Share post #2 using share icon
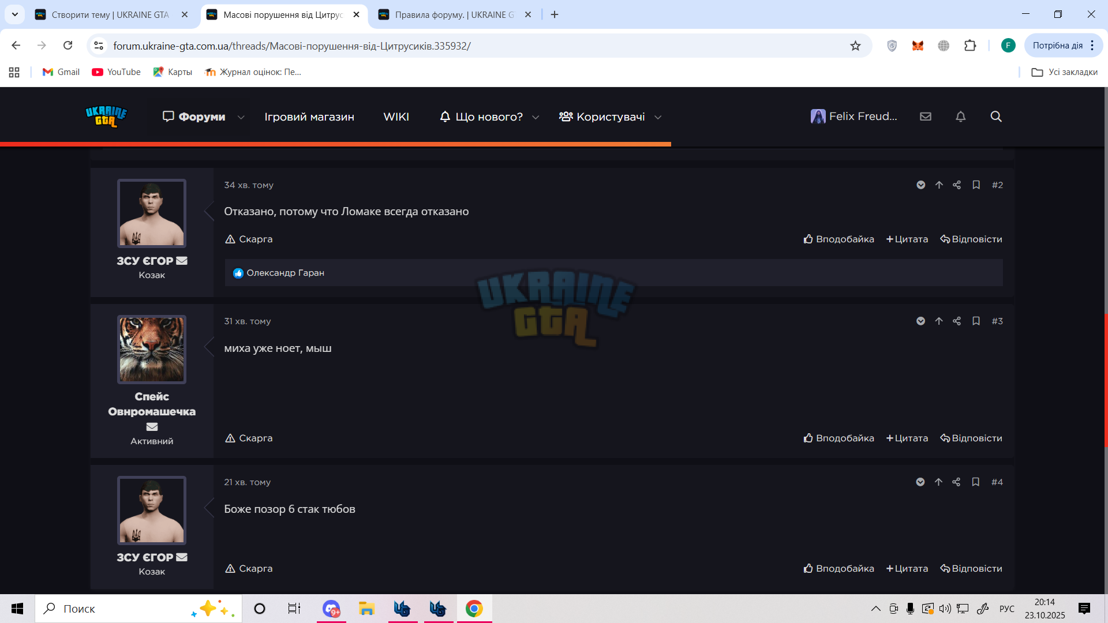 [x=957, y=185]
